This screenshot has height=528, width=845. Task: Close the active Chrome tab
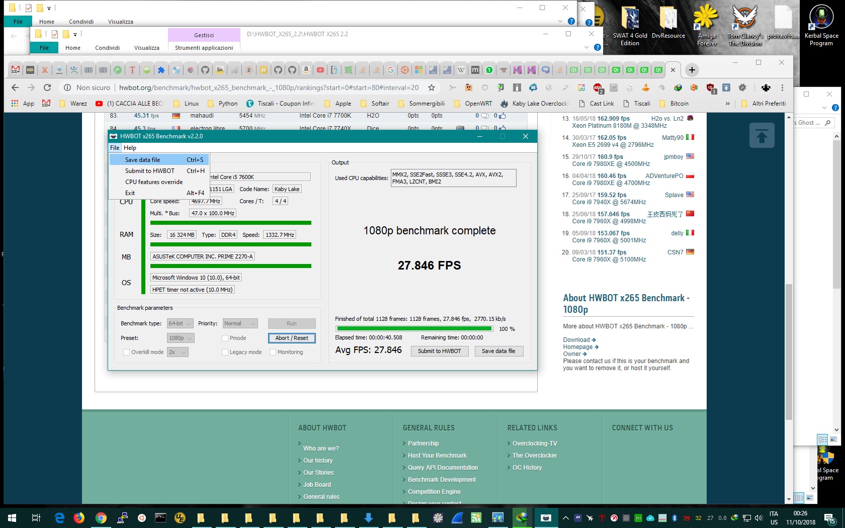pyautogui.click(x=673, y=70)
